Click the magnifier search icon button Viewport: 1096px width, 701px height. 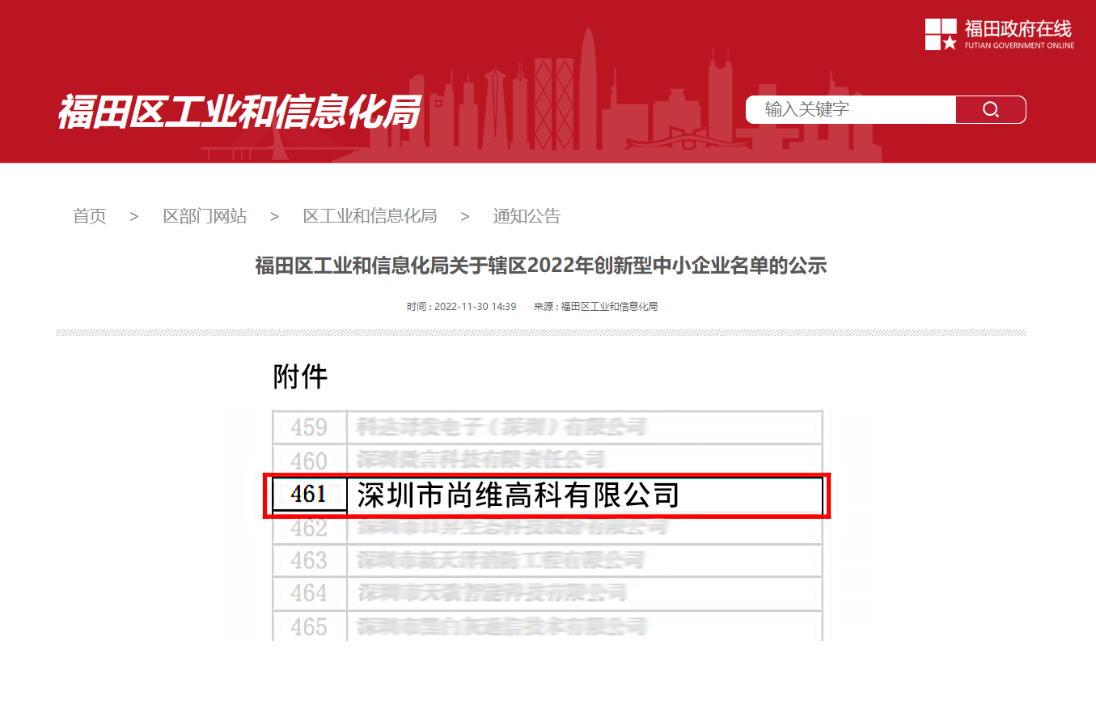point(990,109)
